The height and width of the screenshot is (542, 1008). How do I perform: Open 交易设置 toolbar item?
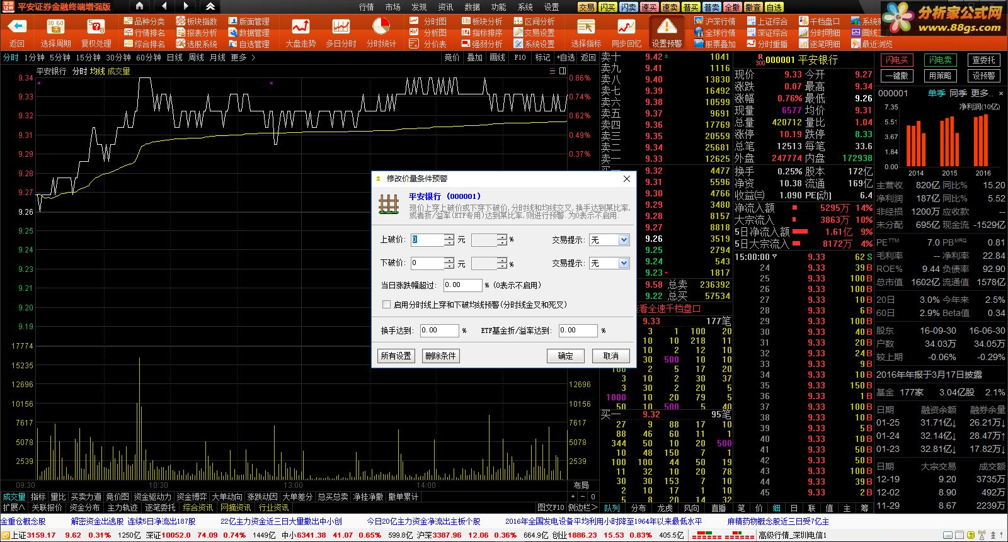click(x=534, y=33)
